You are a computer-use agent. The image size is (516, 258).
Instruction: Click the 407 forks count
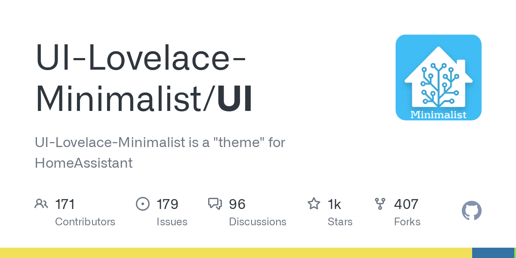click(406, 204)
